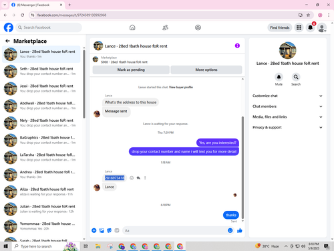334x251 pixels.
Task: Open BaGraphics' 2Bed 1bath house chat
Action: (41, 140)
